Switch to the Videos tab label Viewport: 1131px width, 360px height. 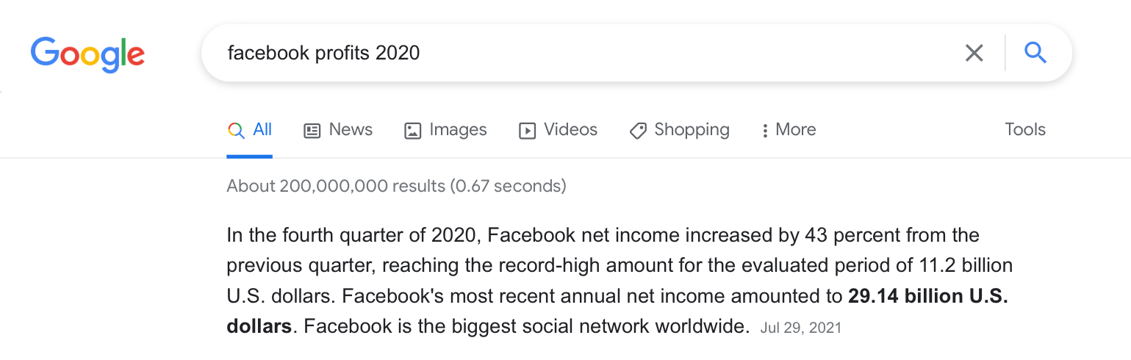click(x=570, y=130)
